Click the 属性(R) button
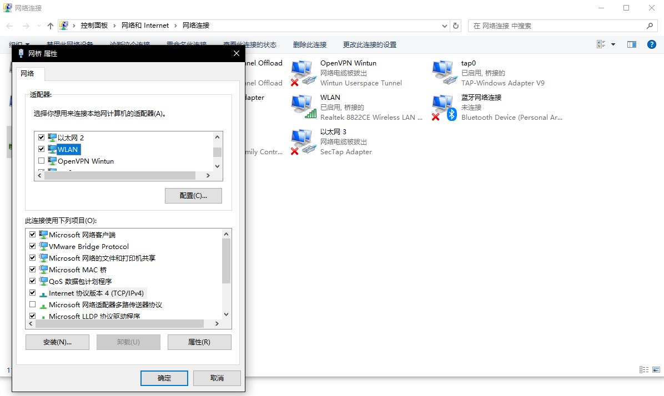The image size is (664, 396). click(199, 342)
